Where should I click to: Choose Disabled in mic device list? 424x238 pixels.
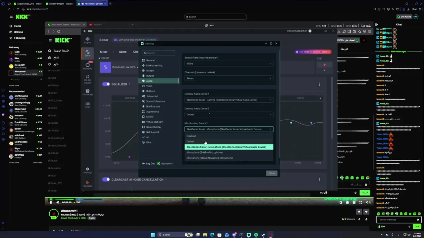click(229, 136)
